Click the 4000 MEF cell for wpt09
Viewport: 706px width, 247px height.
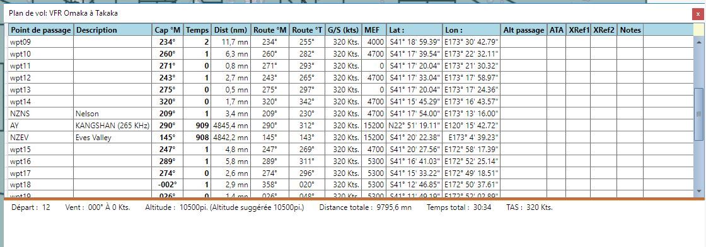[374, 42]
